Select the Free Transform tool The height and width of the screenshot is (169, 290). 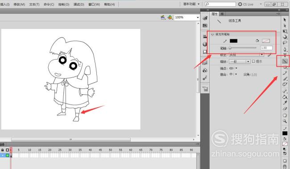pos(285,31)
